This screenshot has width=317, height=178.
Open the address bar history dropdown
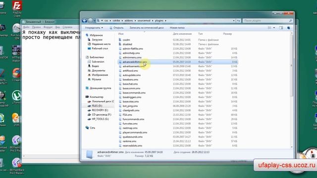click(x=234, y=21)
